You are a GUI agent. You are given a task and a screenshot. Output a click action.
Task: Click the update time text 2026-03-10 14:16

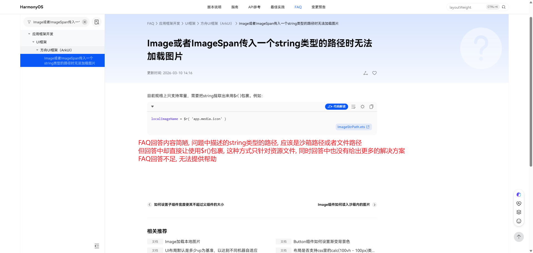[178, 73]
